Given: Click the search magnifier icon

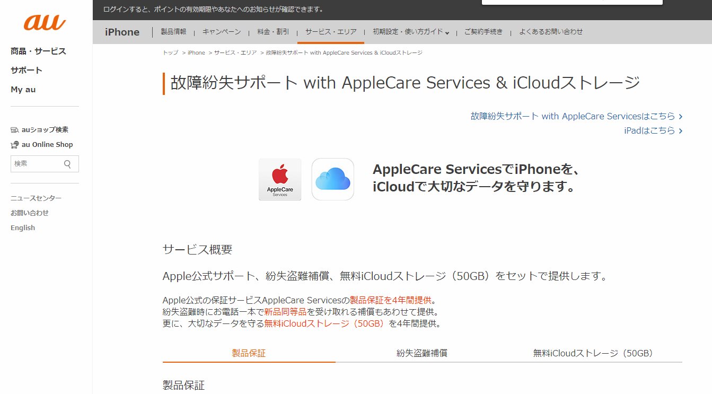Looking at the screenshot, I should pyautogui.click(x=67, y=164).
